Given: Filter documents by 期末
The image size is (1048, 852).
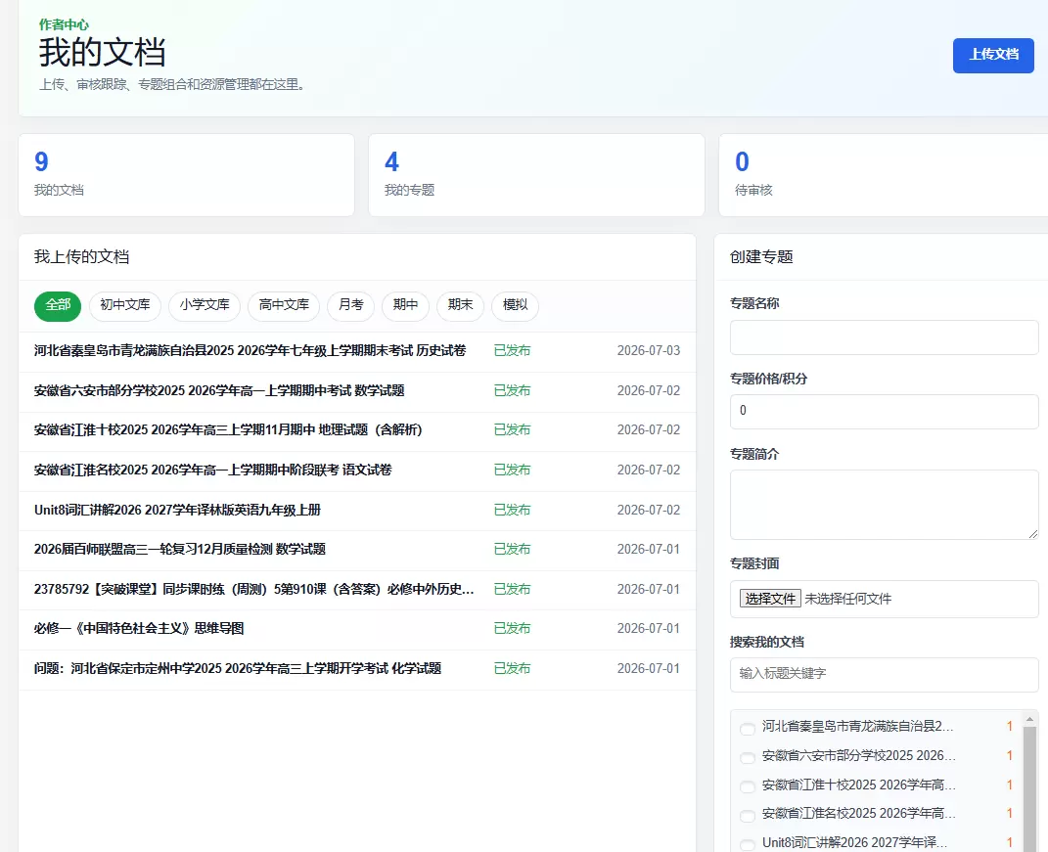Looking at the screenshot, I should [x=461, y=306].
